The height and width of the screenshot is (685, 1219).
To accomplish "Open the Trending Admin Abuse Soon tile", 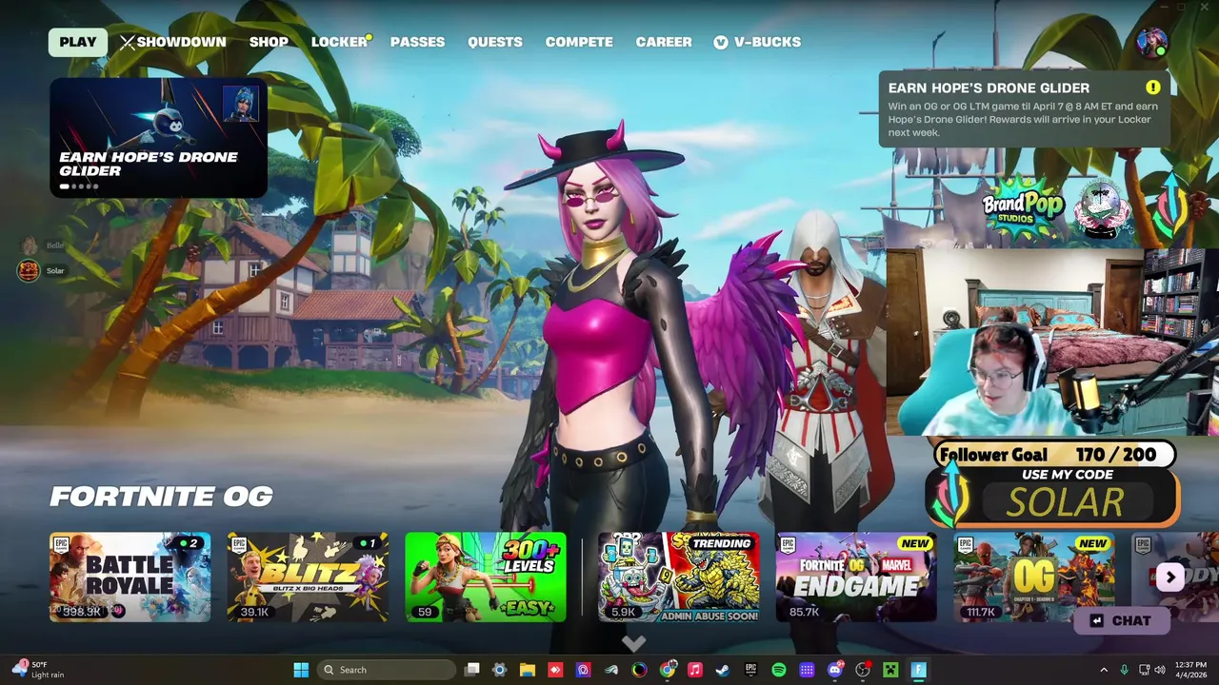I will [x=678, y=577].
